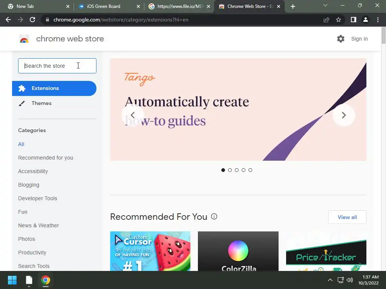Expand the system tray hidden icons
Viewport: 386px width, 289px height.
tap(330, 280)
